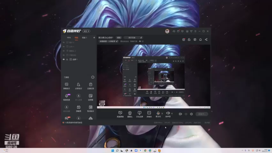Click the start streaming button in the bottom bar
The height and width of the screenshot is (153, 272).
coord(202,114)
